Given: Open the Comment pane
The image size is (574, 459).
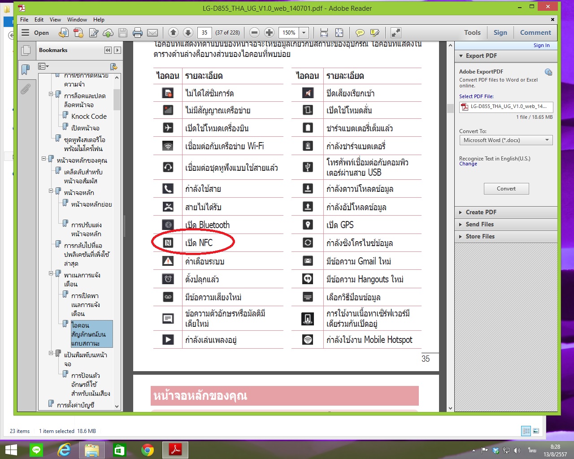Looking at the screenshot, I should tap(535, 33).
